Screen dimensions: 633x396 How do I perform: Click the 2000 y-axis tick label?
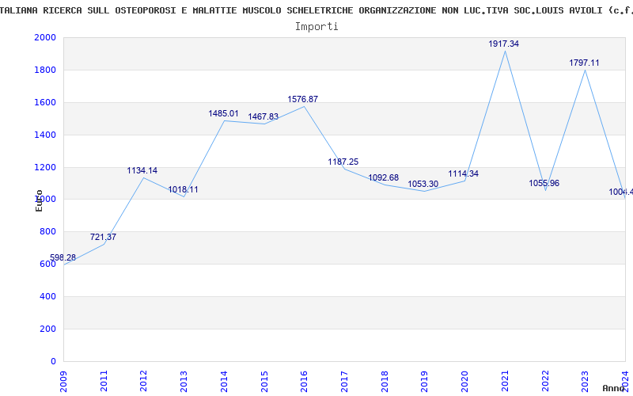[x=45, y=38]
